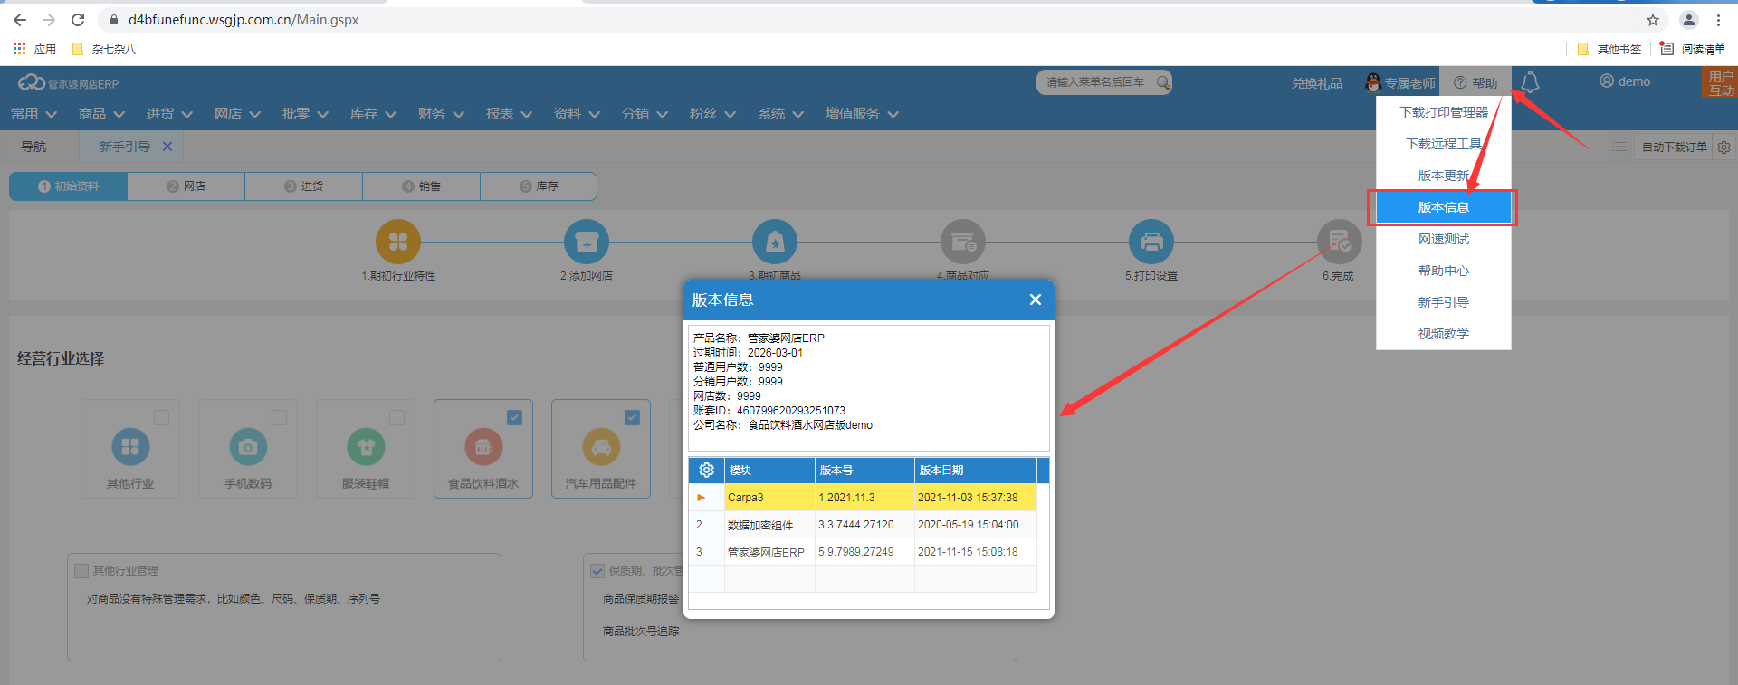
Task: Click the gear icon in version table header
Action: [706, 470]
